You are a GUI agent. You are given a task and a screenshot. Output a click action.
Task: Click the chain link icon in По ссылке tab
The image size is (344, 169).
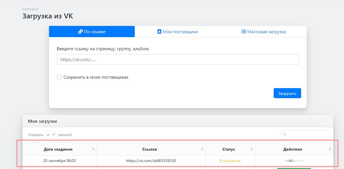click(80, 32)
